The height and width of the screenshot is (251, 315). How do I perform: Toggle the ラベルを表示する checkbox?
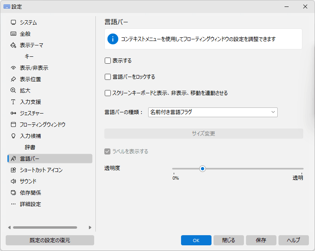coord(108,152)
